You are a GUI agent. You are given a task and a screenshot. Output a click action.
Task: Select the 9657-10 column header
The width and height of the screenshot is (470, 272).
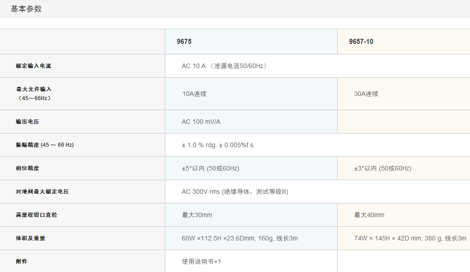point(361,42)
